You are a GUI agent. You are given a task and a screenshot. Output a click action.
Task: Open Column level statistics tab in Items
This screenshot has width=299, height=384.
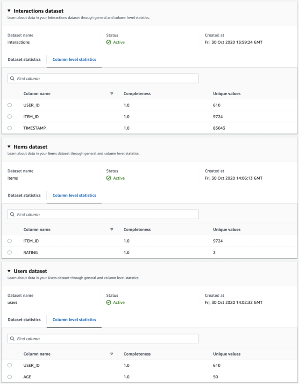(74, 195)
